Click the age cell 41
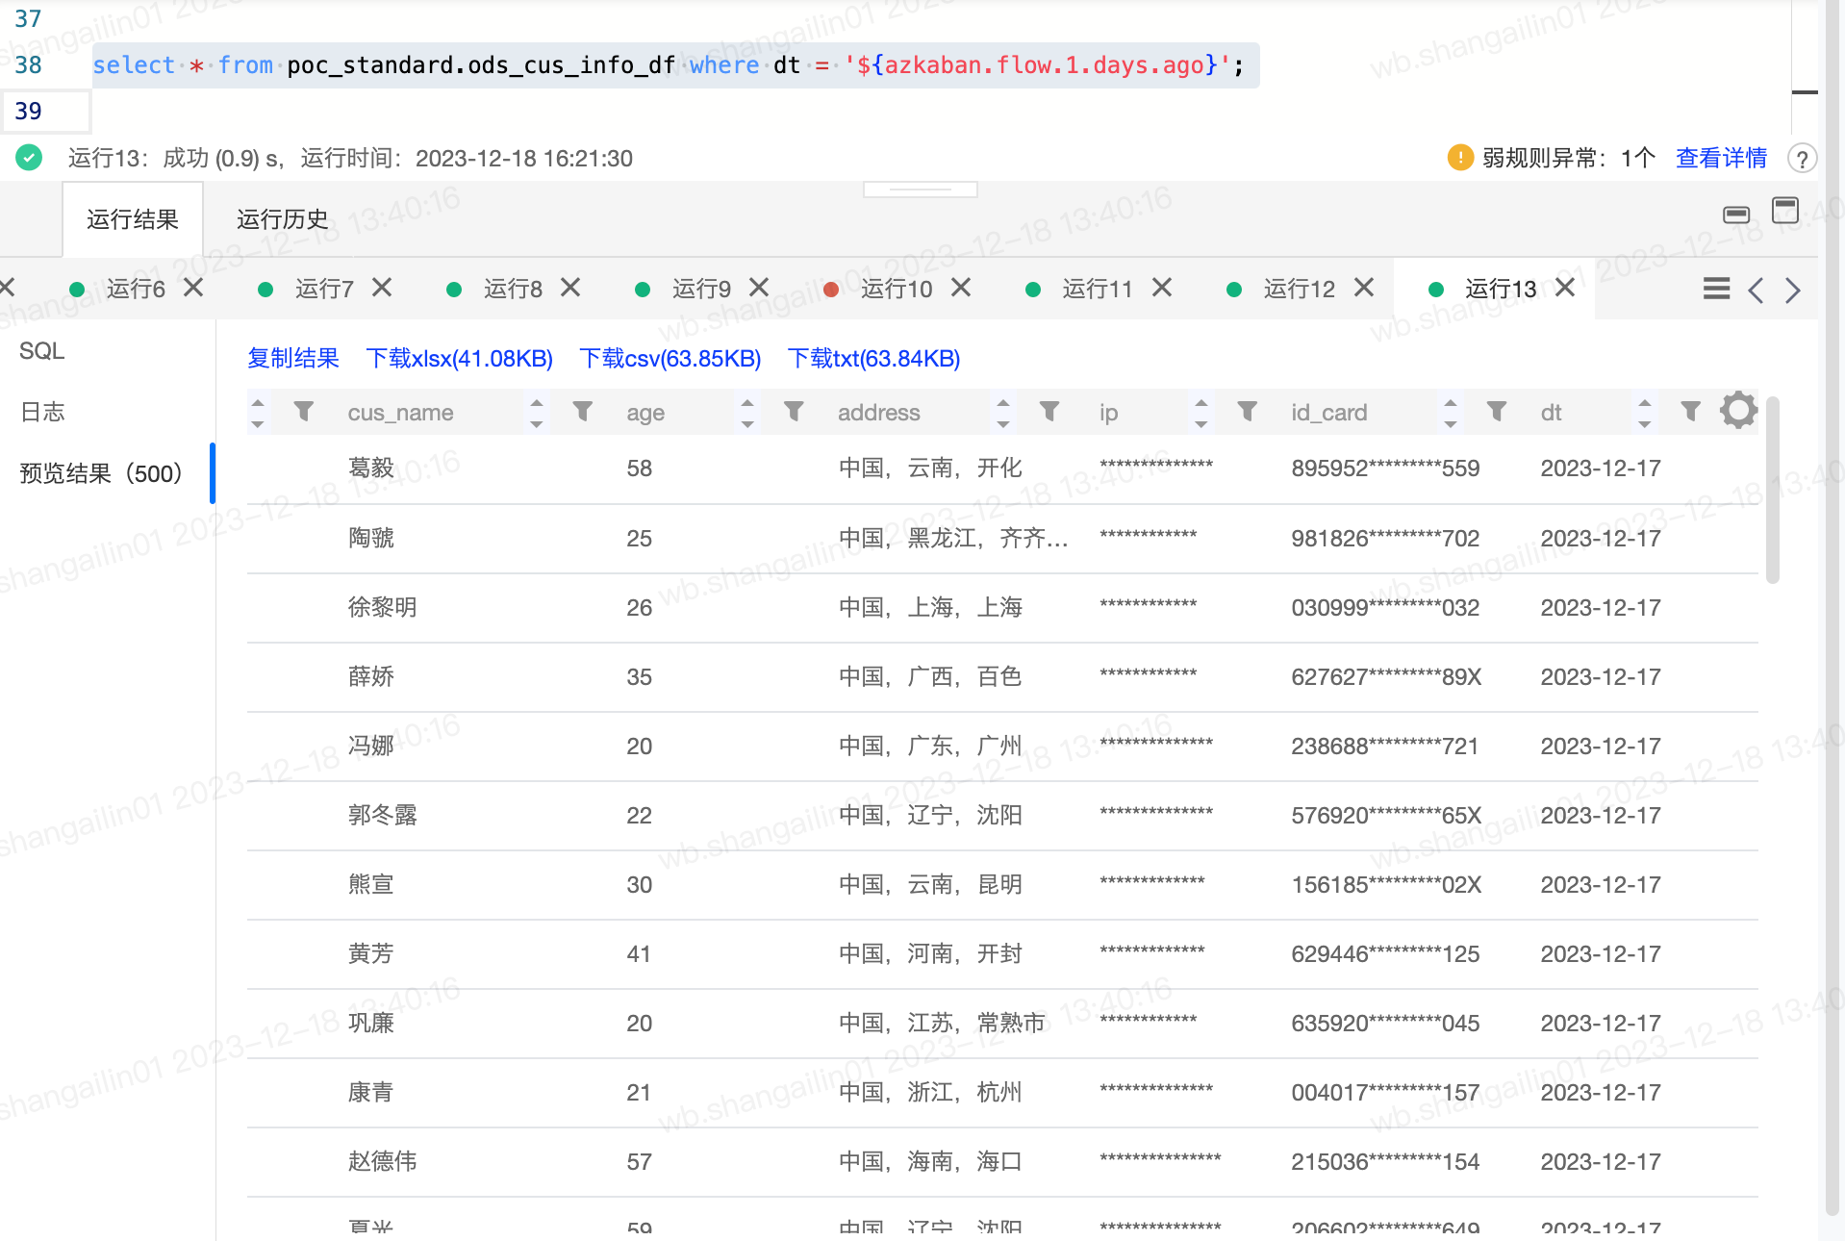The image size is (1845, 1241). 639,953
